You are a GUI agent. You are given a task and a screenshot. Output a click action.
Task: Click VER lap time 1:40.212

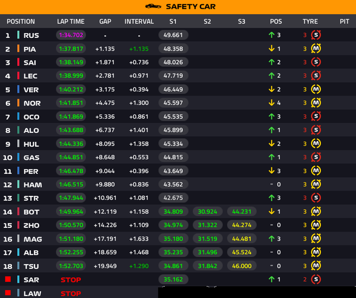[x=71, y=89]
